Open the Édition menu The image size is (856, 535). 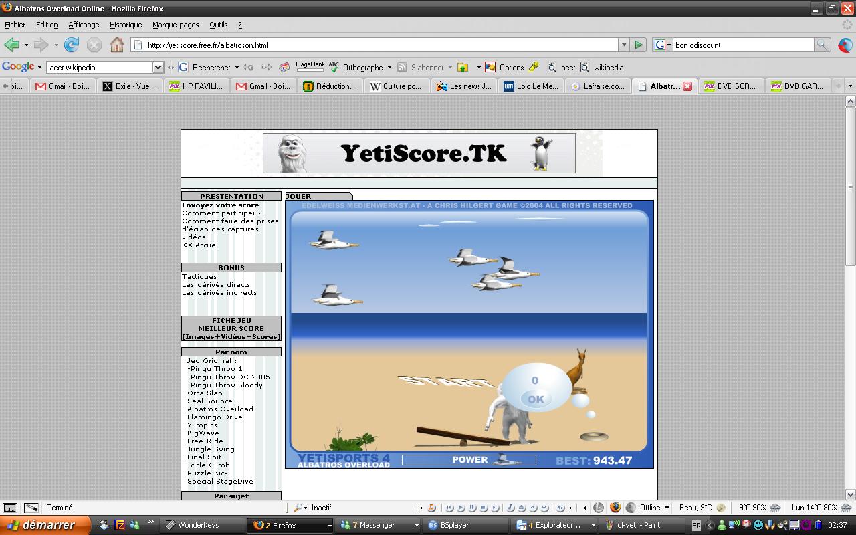47,25
